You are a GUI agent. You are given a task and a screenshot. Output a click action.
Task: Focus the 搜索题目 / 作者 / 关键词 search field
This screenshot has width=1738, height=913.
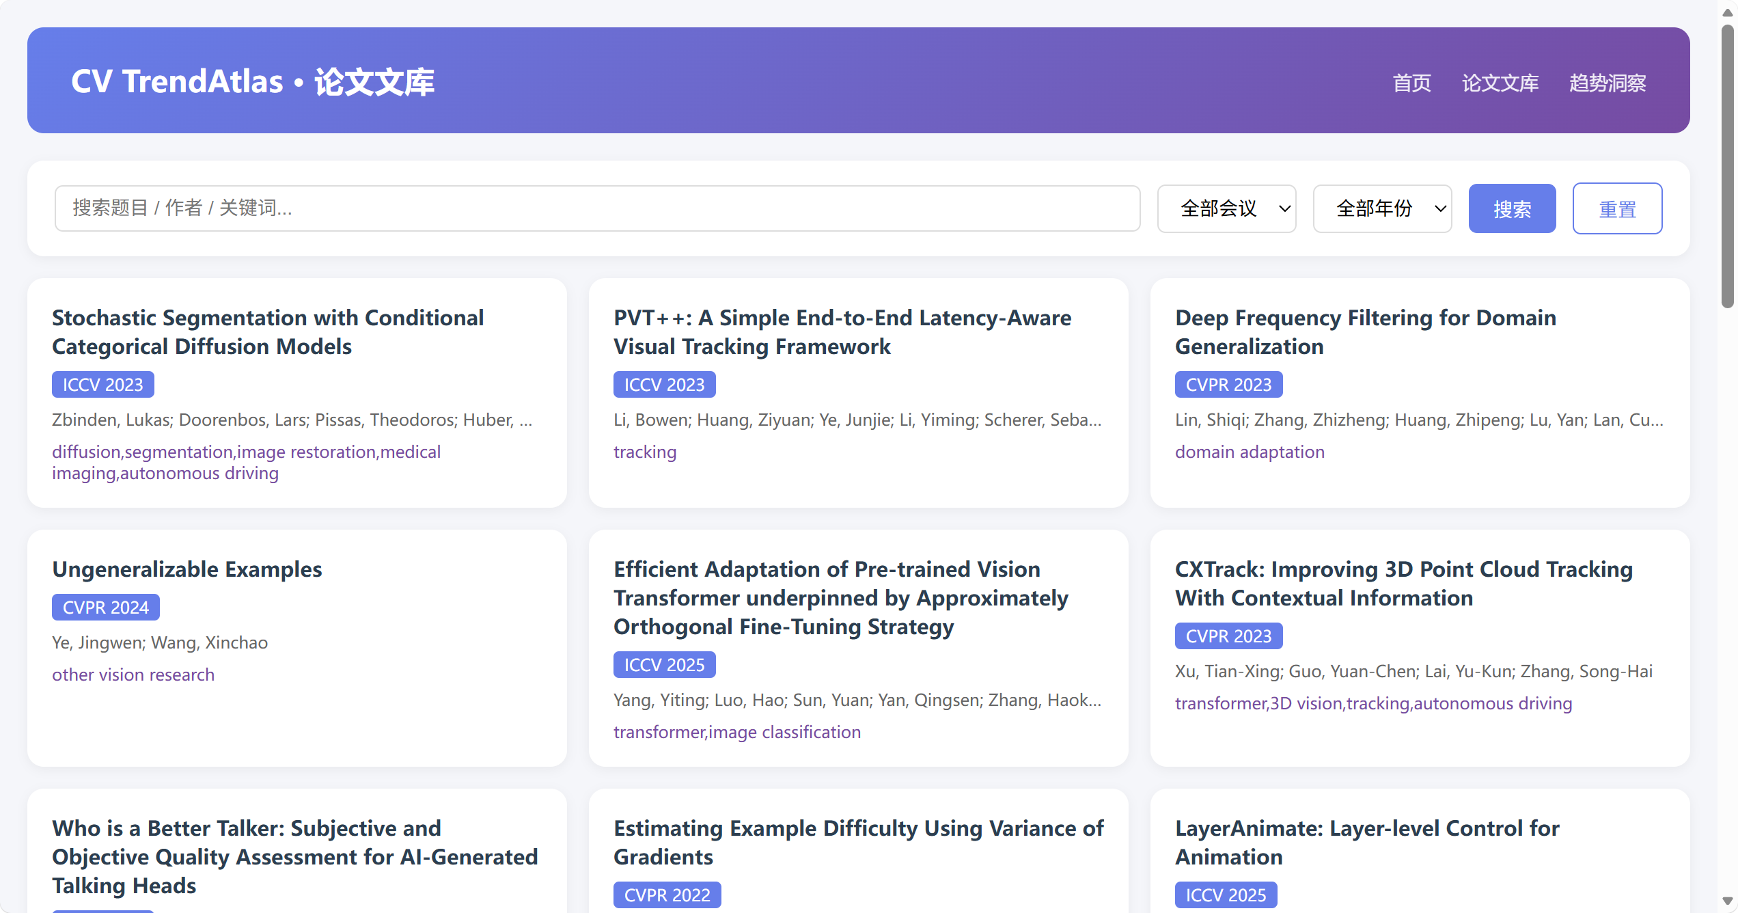[597, 208]
